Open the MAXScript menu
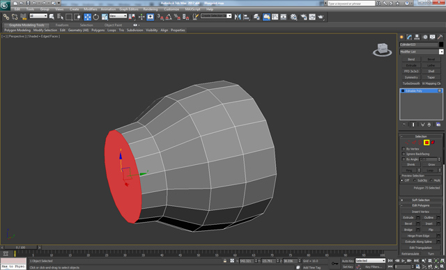Viewport: 446px width, 270px height. click(192, 9)
